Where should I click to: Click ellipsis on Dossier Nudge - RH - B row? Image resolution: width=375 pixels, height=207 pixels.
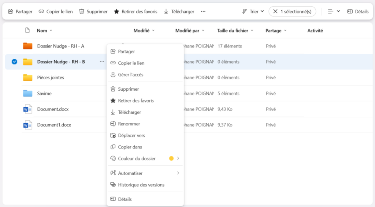click(102, 61)
